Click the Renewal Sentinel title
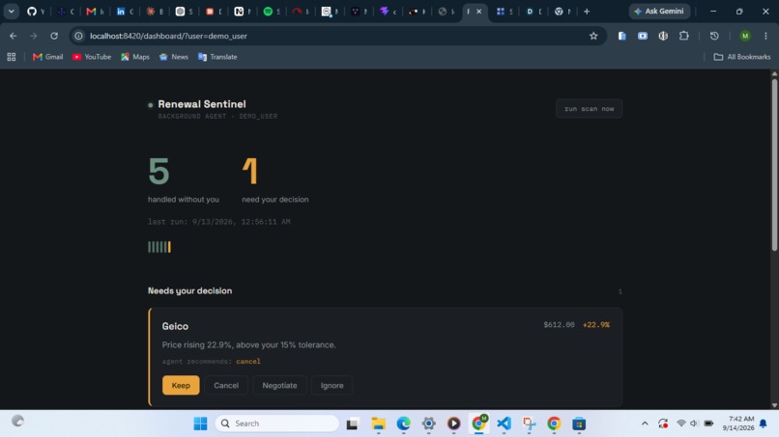 coord(202,104)
